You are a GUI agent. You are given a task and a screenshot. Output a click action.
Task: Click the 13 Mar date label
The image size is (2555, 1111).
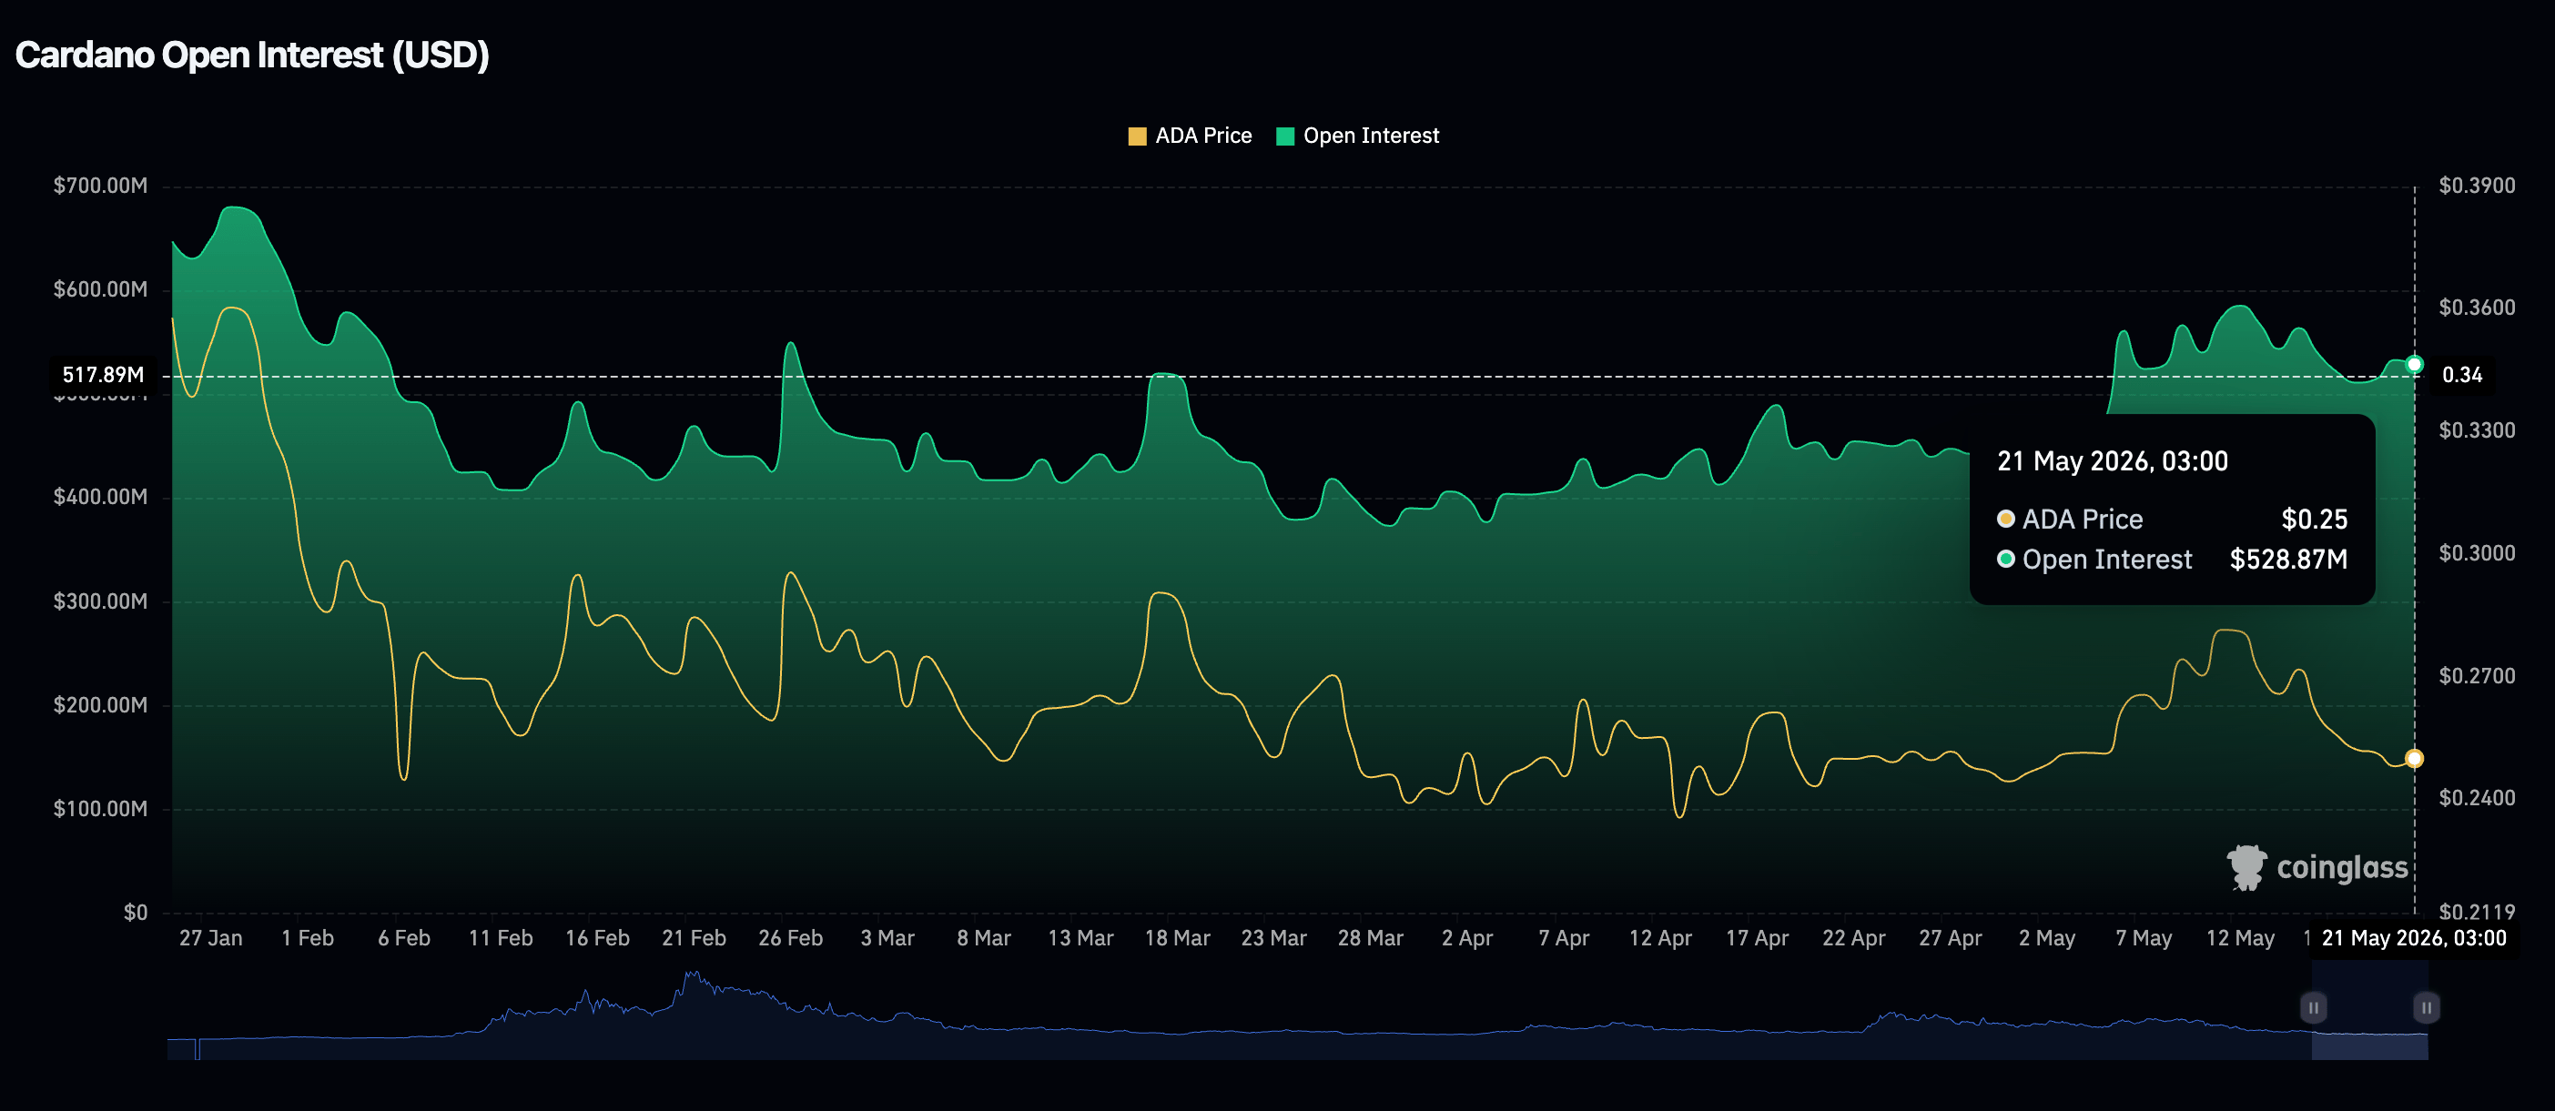[1080, 937]
